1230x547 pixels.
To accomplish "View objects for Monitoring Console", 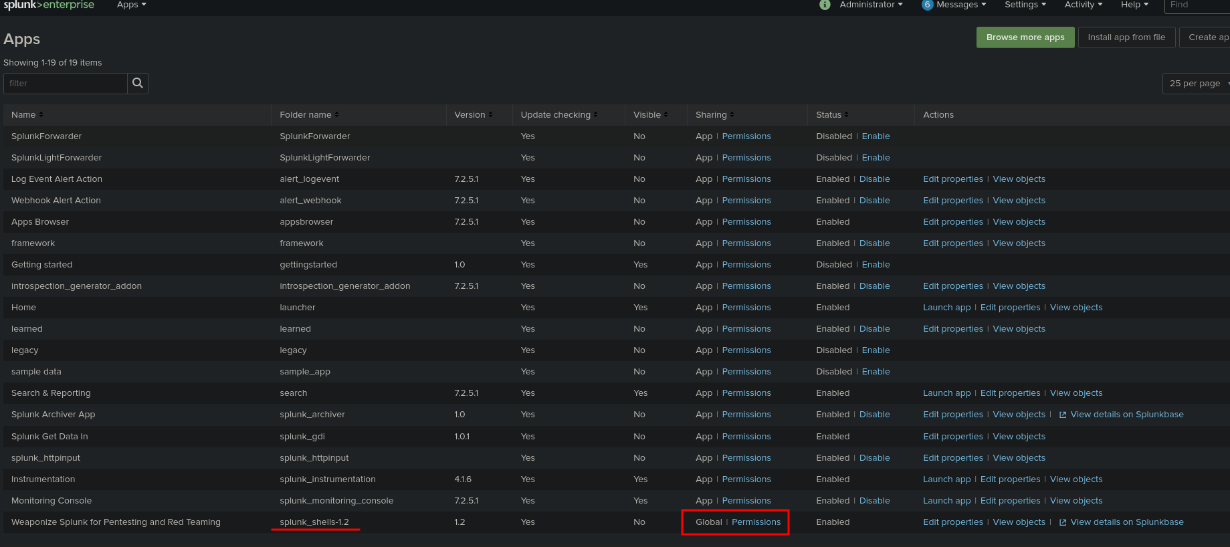I will 1076,501.
